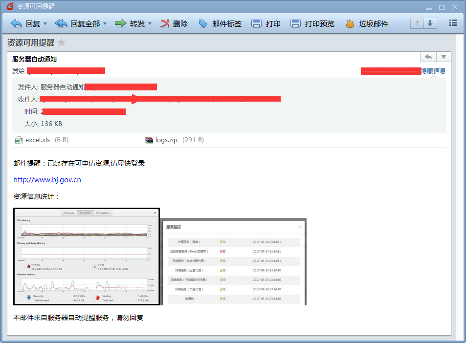Click the Print Preview (打印预览) icon
Screen dimensions: 466x343
click(x=295, y=23)
